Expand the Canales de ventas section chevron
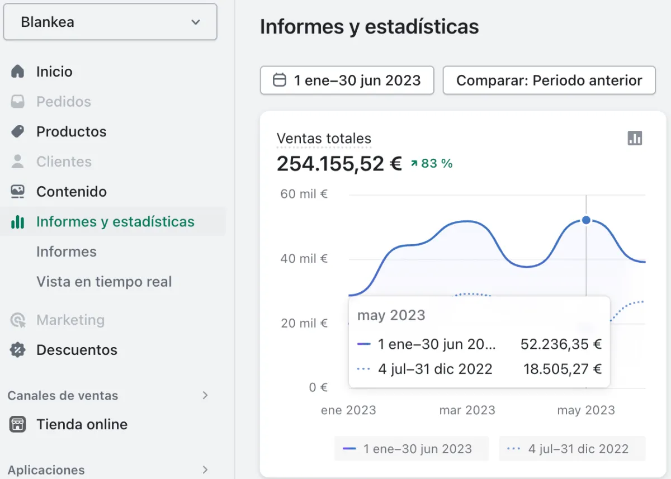 pos(205,395)
